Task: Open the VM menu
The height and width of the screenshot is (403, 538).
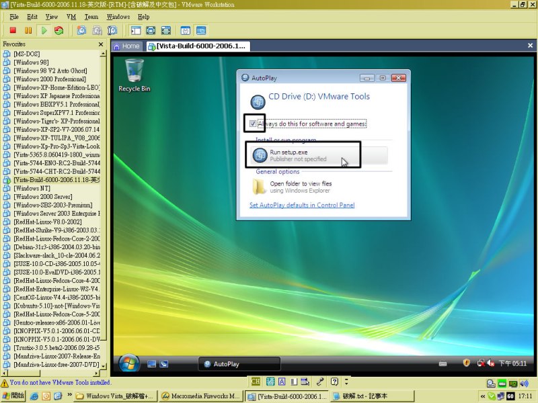Action: pyautogui.click(x=71, y=17)
